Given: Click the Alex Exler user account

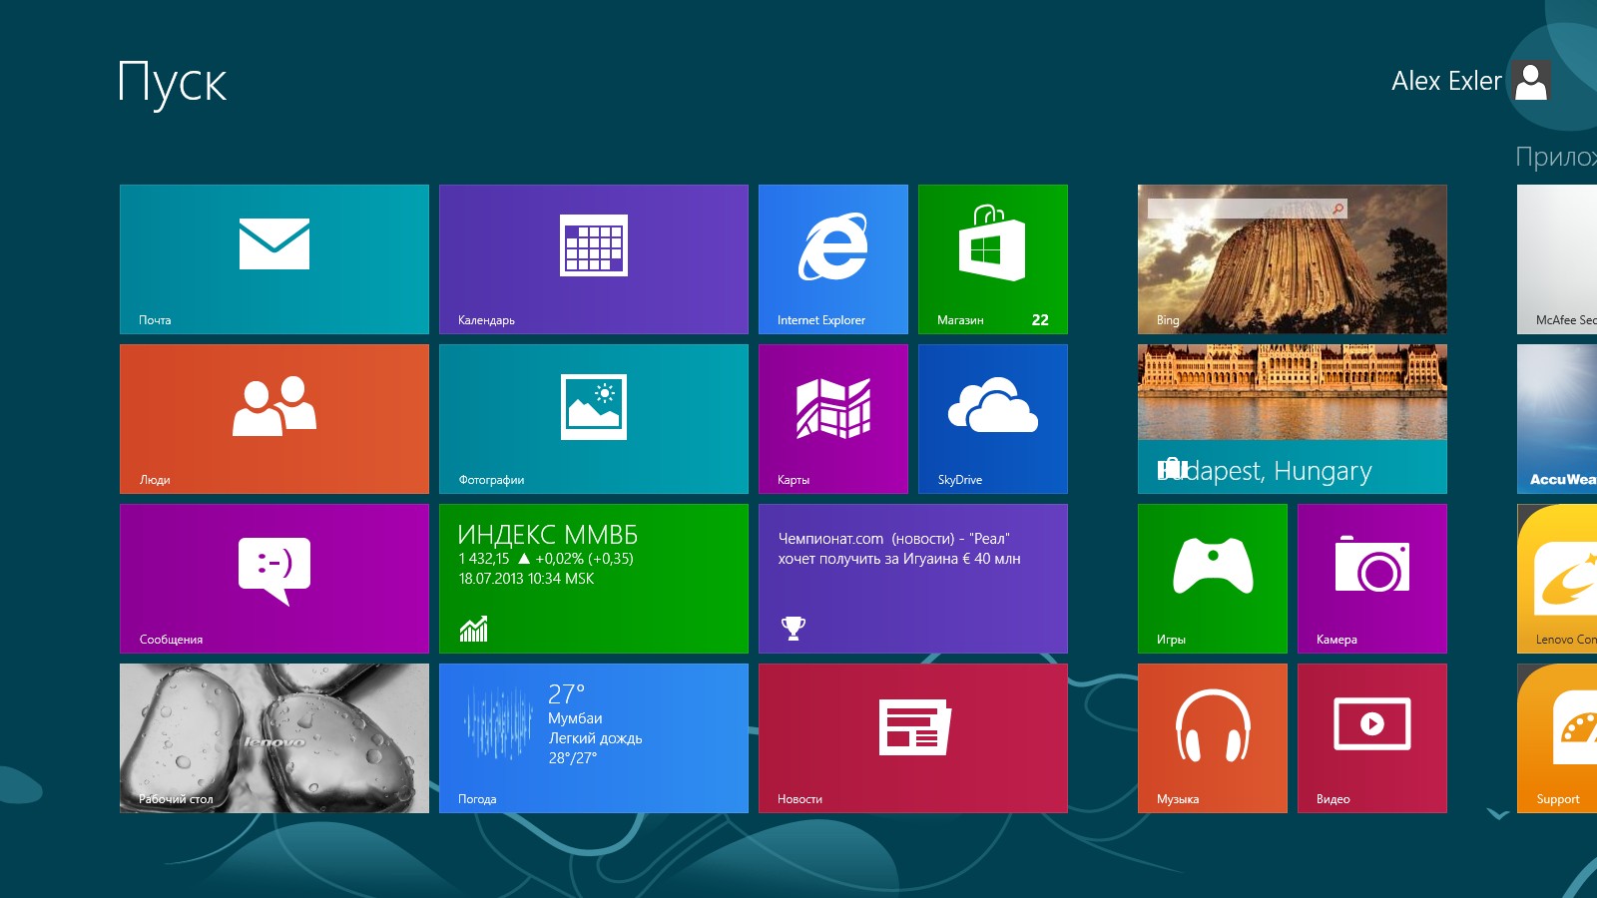Looking at the screenshot, I should tap(1470, 81).
